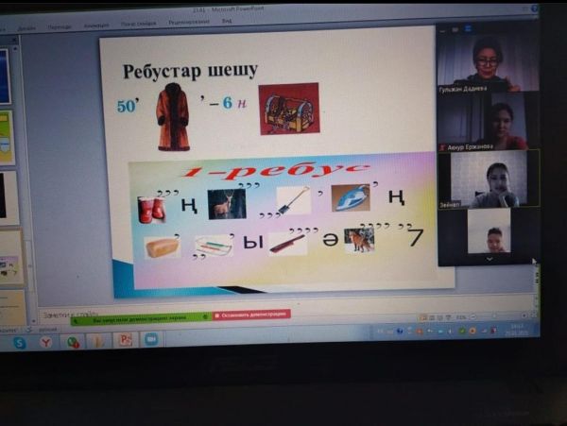Image resolution: width=567 pixels, height=426 pixels.
Task: Open Yandex browser from the taskbar
Action: (x=45, y=342)
